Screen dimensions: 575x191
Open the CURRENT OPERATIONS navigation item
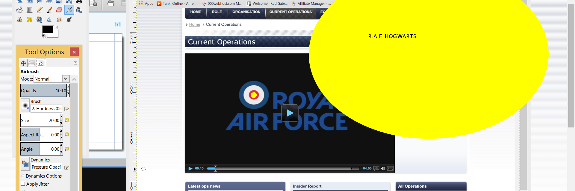click(x=290, y=12)
